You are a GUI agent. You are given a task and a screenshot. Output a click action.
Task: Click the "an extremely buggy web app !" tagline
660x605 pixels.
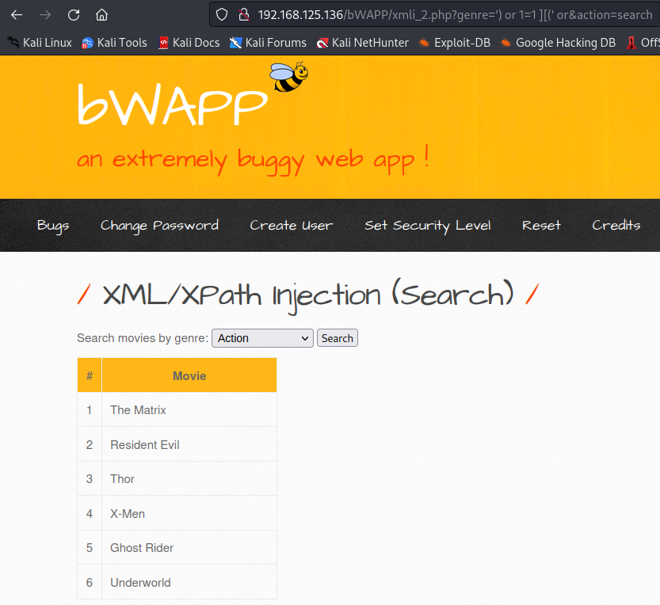[x=253, y=160]
